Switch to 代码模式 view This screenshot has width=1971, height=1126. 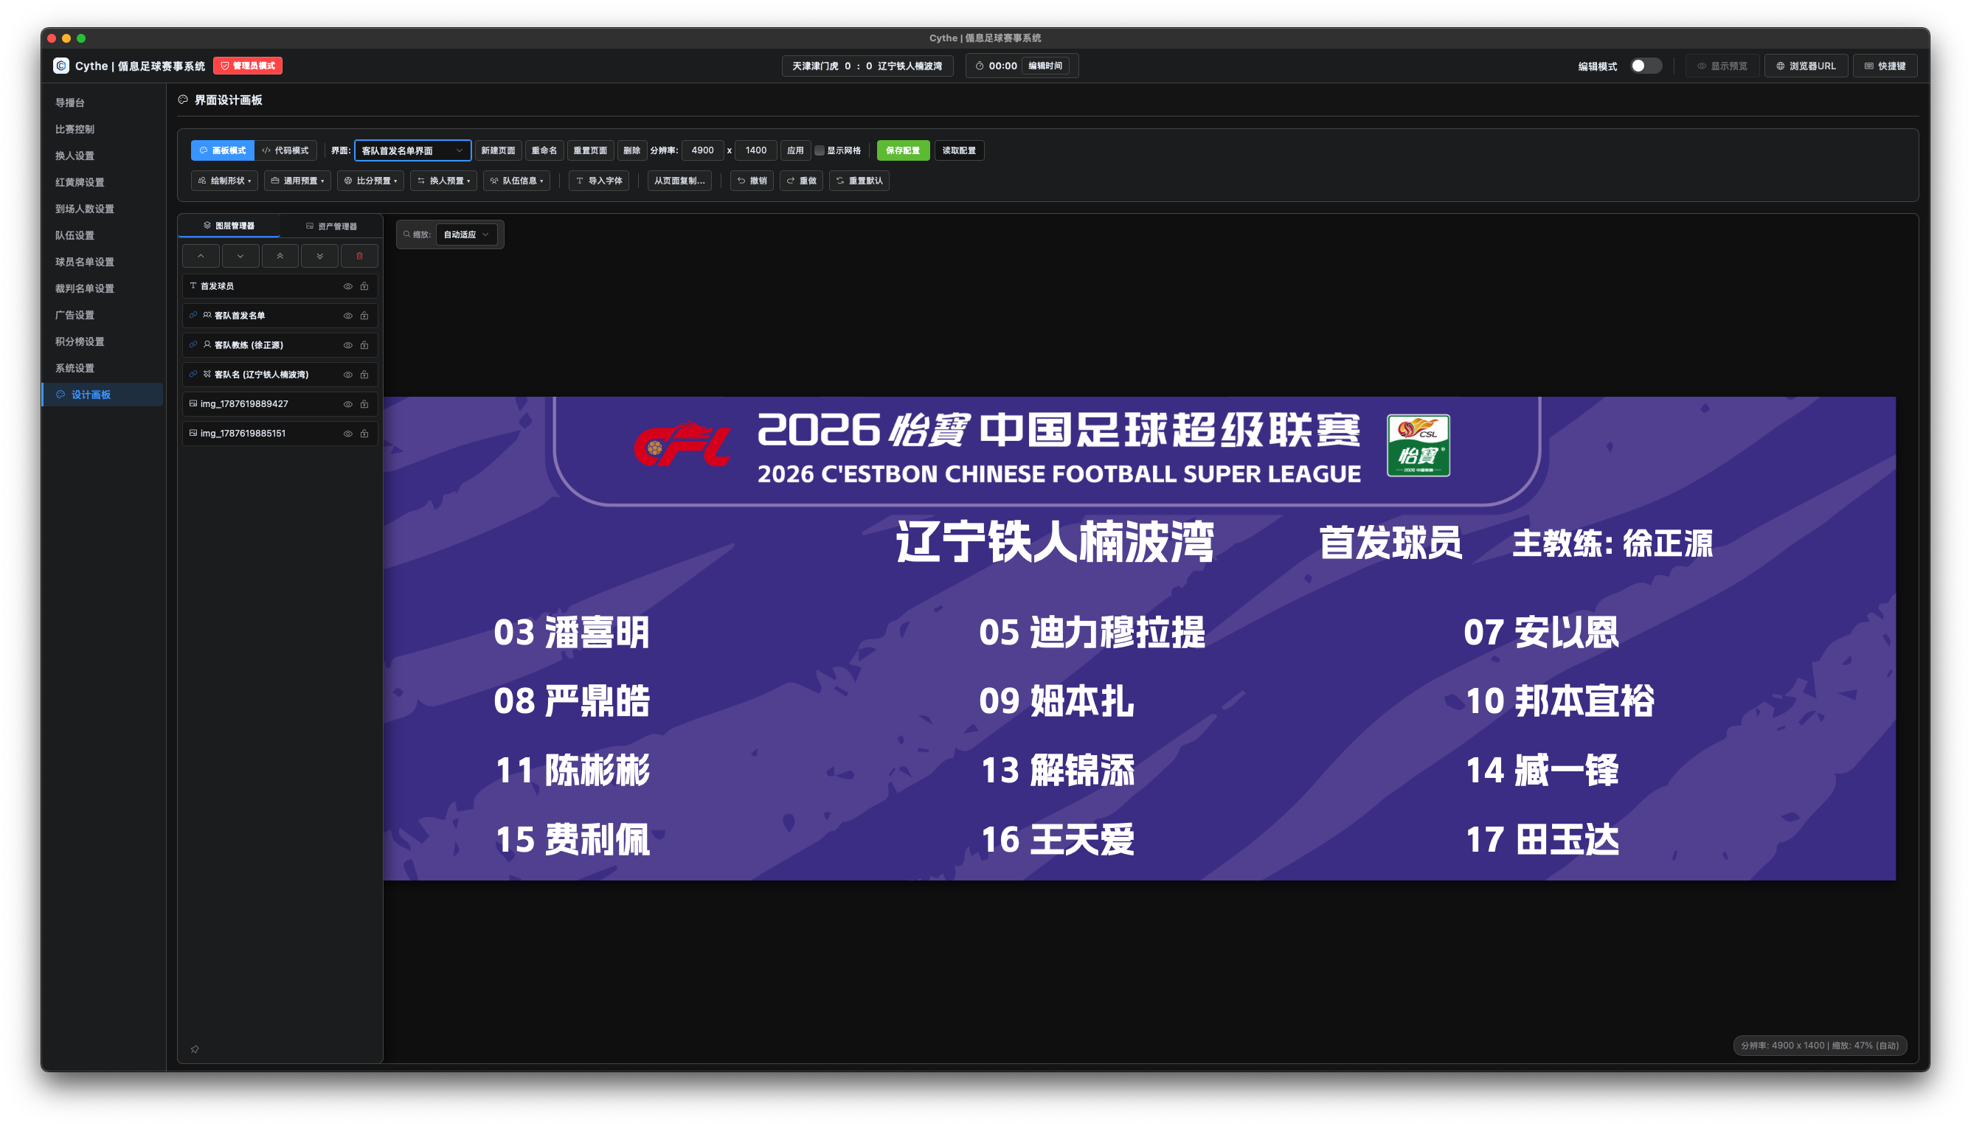coord(285,151)
